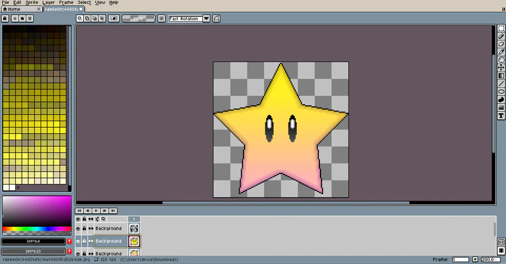Open the Layer menu

48,3
